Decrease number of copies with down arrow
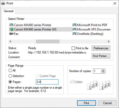Image resolution: width=119 pixels, height=108 pixels. pyautogui.click(x=103, y=72)
